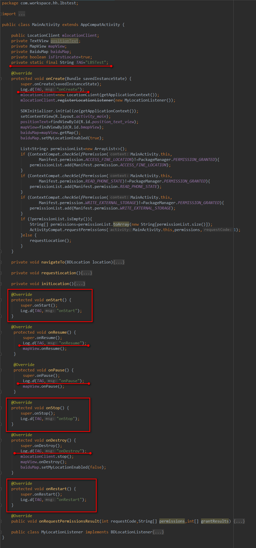Click the "LBSTest" string literal

point(96,62)
